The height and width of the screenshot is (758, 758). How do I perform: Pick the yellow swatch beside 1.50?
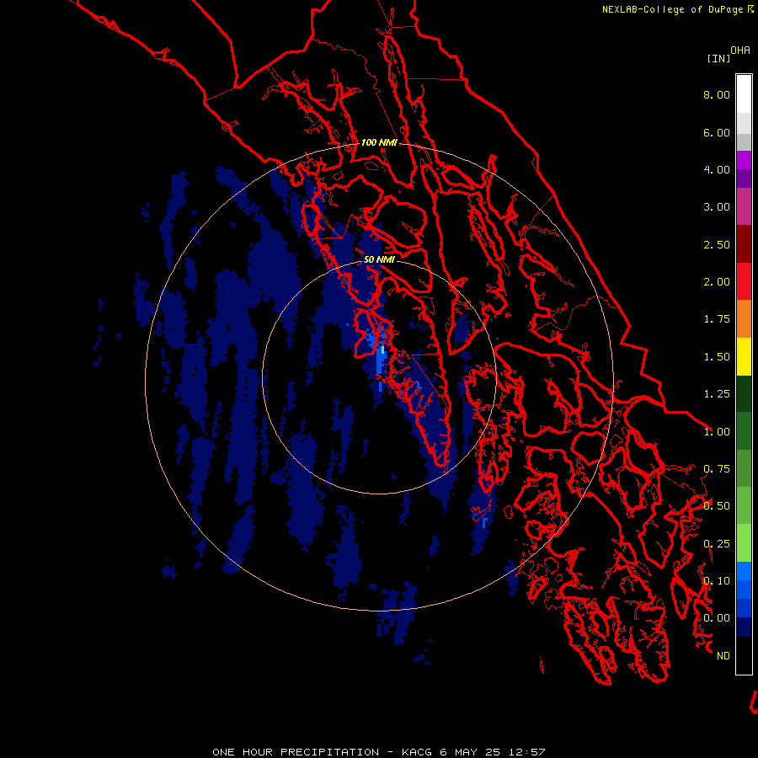click(x=744, y=356)
